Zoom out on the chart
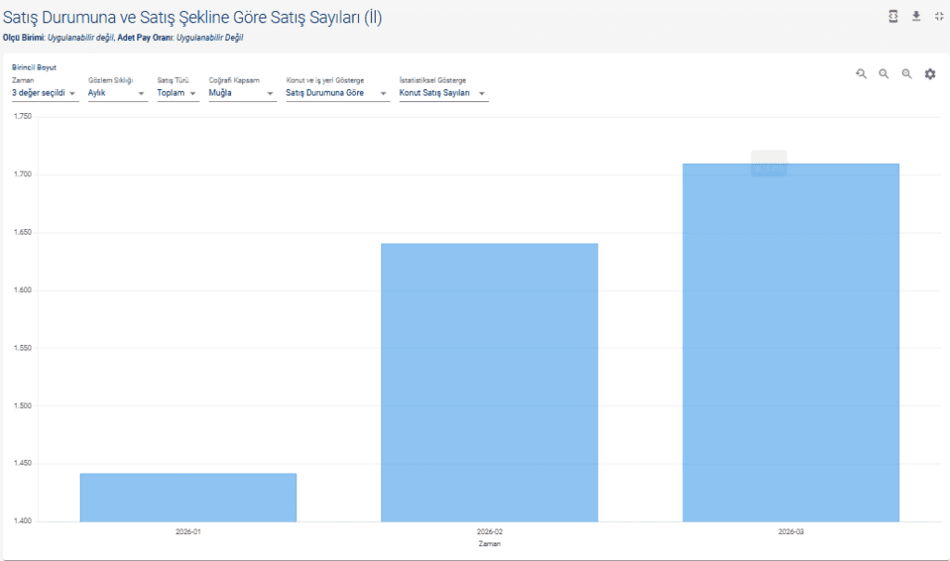This screenshot has height=561, width=950. [x=884, y=74]
